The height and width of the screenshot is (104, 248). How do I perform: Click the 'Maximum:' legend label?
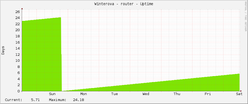(57, 100)
